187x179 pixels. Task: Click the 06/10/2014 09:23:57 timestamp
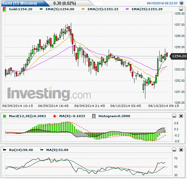(x=162, y=3)
